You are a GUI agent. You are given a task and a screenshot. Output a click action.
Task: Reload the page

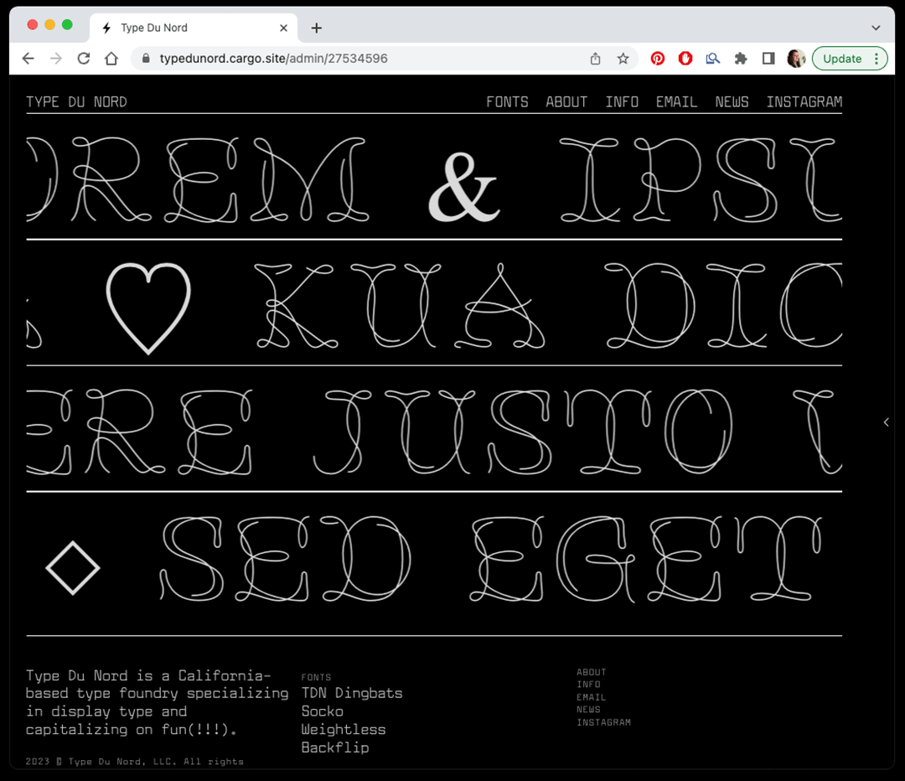(x=84, y=59)
